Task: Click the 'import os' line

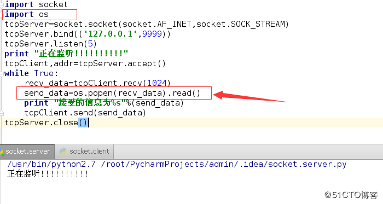Action: click(27, 14)
